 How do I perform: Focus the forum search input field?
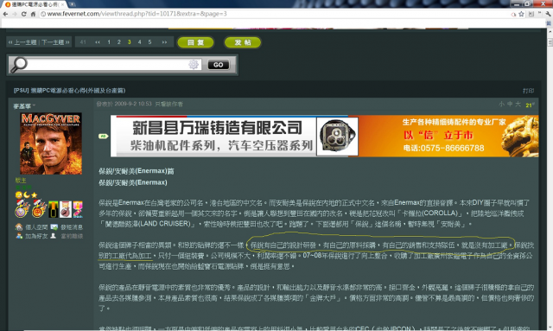coord(107,65)
